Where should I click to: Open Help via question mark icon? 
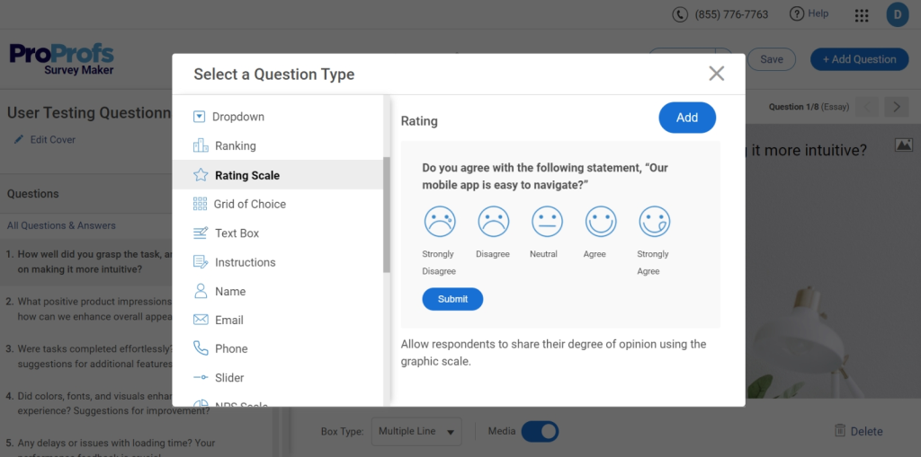(797, 14)
